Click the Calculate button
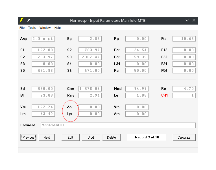 (184, 137)
